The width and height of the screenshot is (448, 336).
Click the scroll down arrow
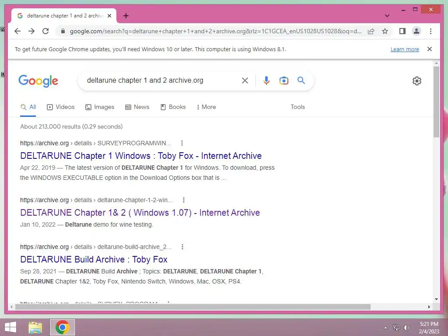pos(436,299)
